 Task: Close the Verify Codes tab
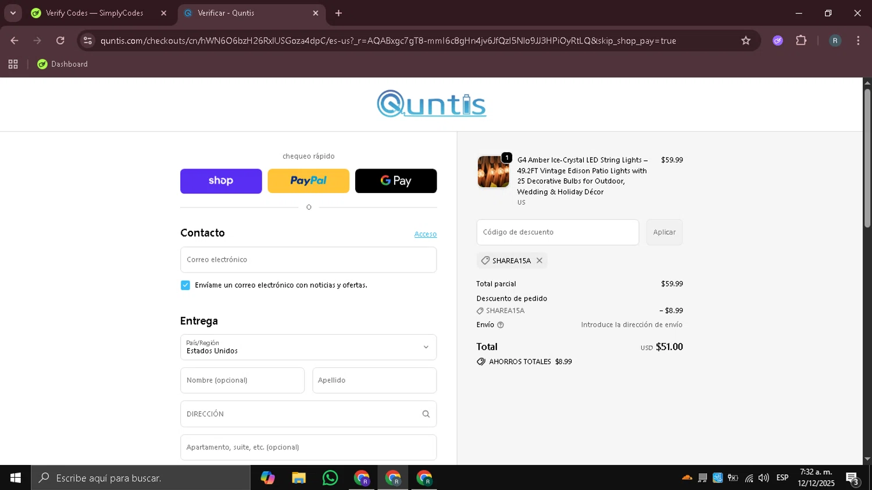coord(163,13)
